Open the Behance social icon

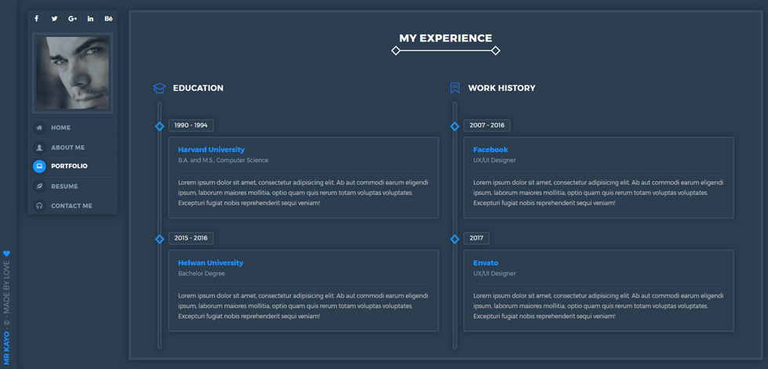[x=109, y=19]
